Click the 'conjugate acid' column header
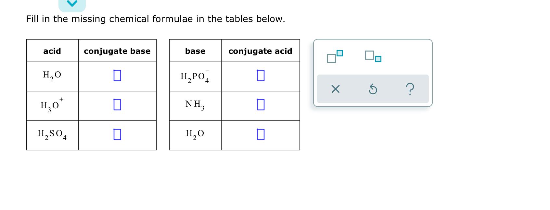The width and height of the screenshot is (550, 210). tap(261, 51)
